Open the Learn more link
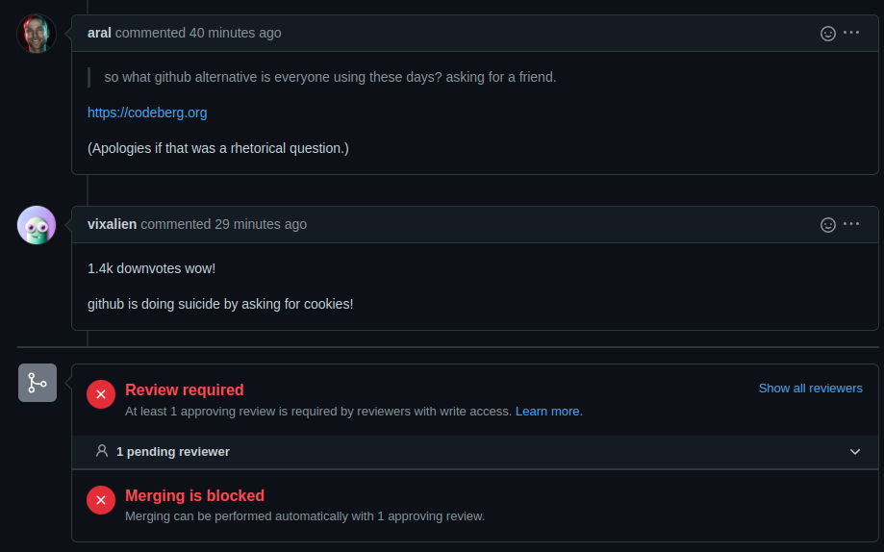Image resolution: width=884 pixels, height=552 pixels. [x=548, y=412]
